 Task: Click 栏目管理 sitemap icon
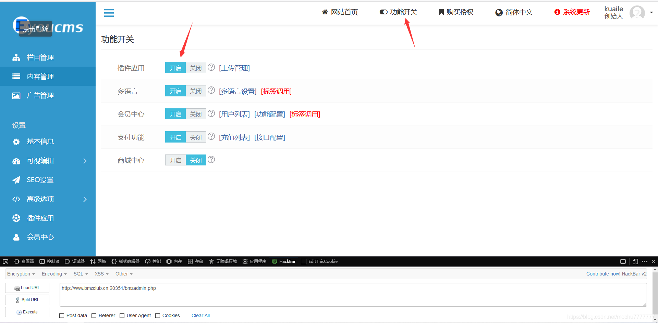tap(16, 57)
